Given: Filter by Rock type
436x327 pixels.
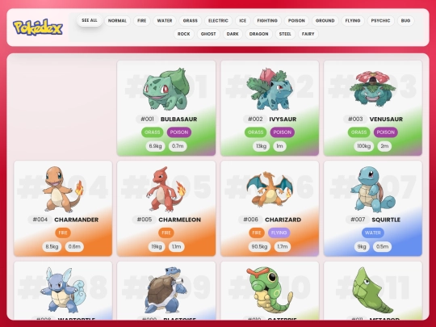Looking at the screenshot, I should 184,34.
